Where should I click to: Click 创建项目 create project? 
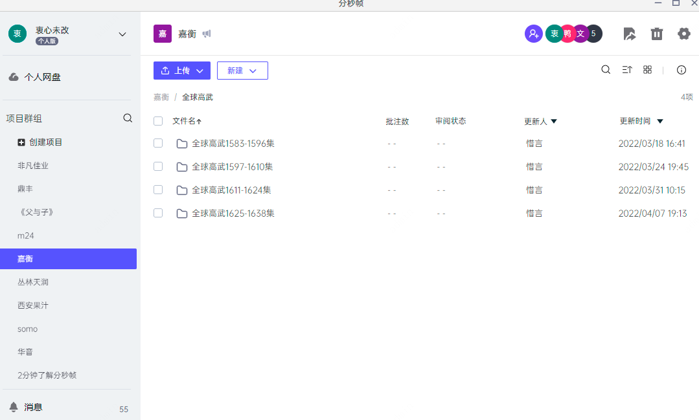(45, 142)
